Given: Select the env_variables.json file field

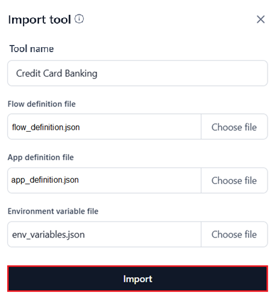Looking at the screenshot, I should pos(104,234).
